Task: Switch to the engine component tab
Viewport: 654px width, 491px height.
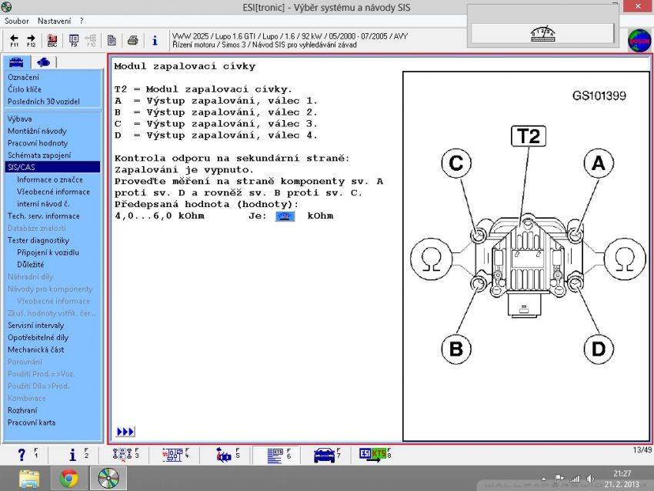Action: pyautogui.click(x=43, y=62)
